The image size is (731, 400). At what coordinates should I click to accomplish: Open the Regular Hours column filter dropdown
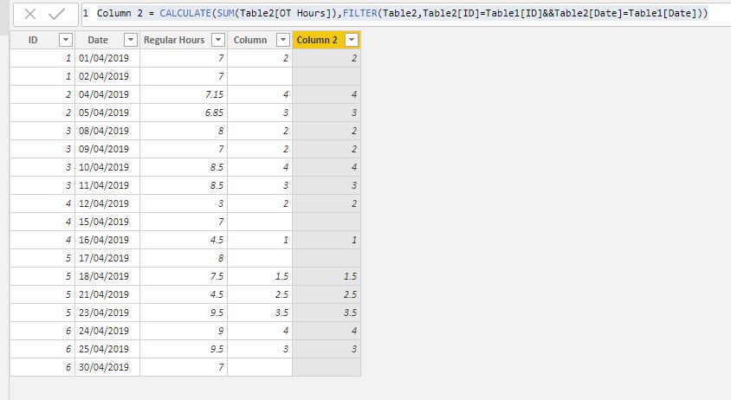tap(218, 40)
